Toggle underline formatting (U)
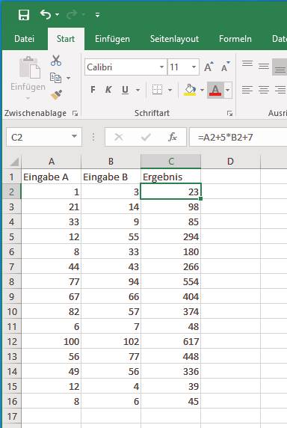The height and width of the screenshot is (428, 287). click(125, 90)
